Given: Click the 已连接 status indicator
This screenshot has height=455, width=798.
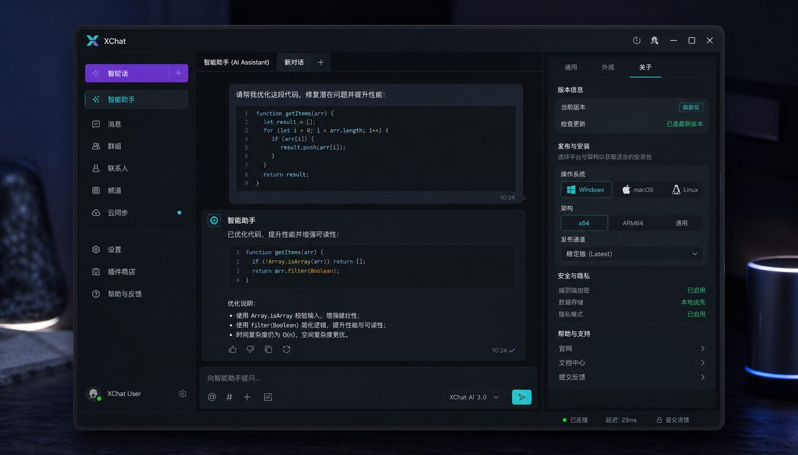Looking at the screenshot, I should [x=575, y=420].
